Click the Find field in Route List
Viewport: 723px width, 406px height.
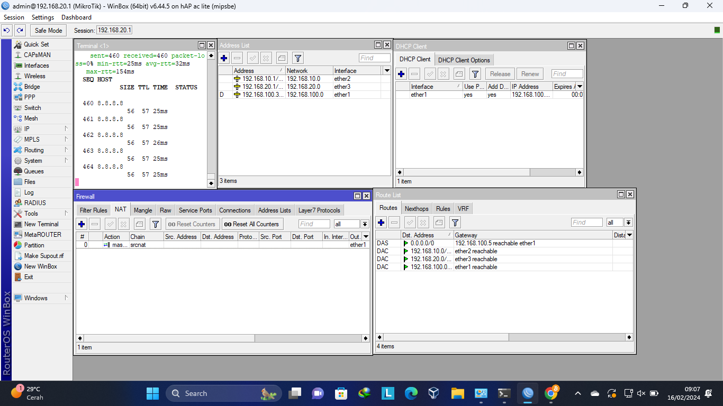tap(586, 223)
